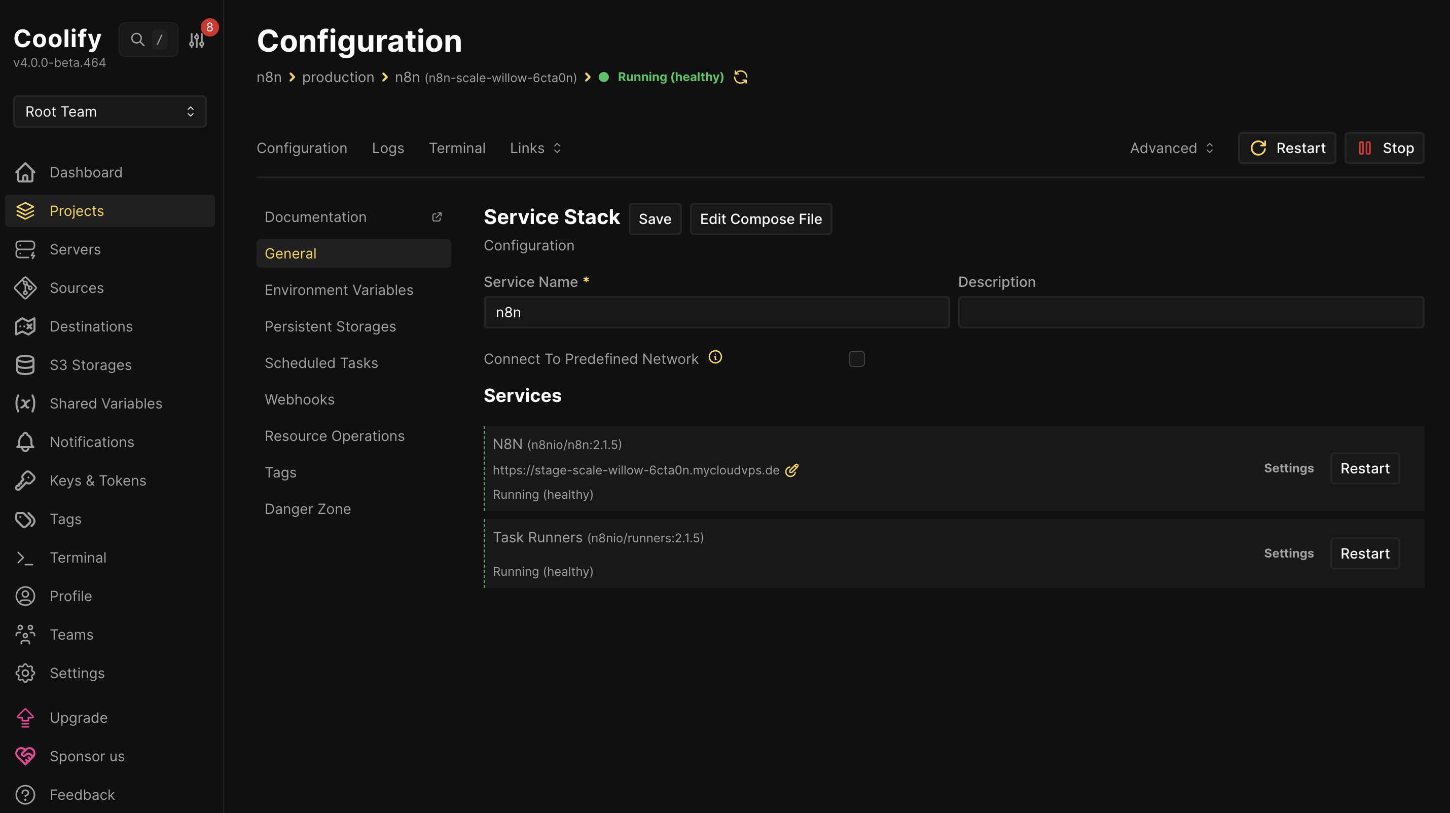The height and width of the screenshot is (813, 1450).
Task: Click the Sponsor us heart icon
Action: pos(25,756)
